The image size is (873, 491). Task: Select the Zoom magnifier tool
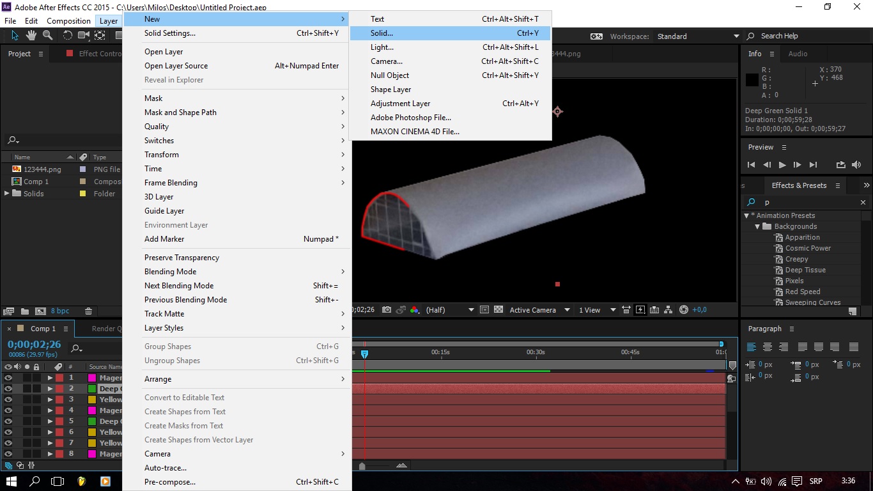pyautogui.click(x=49, y=35)
